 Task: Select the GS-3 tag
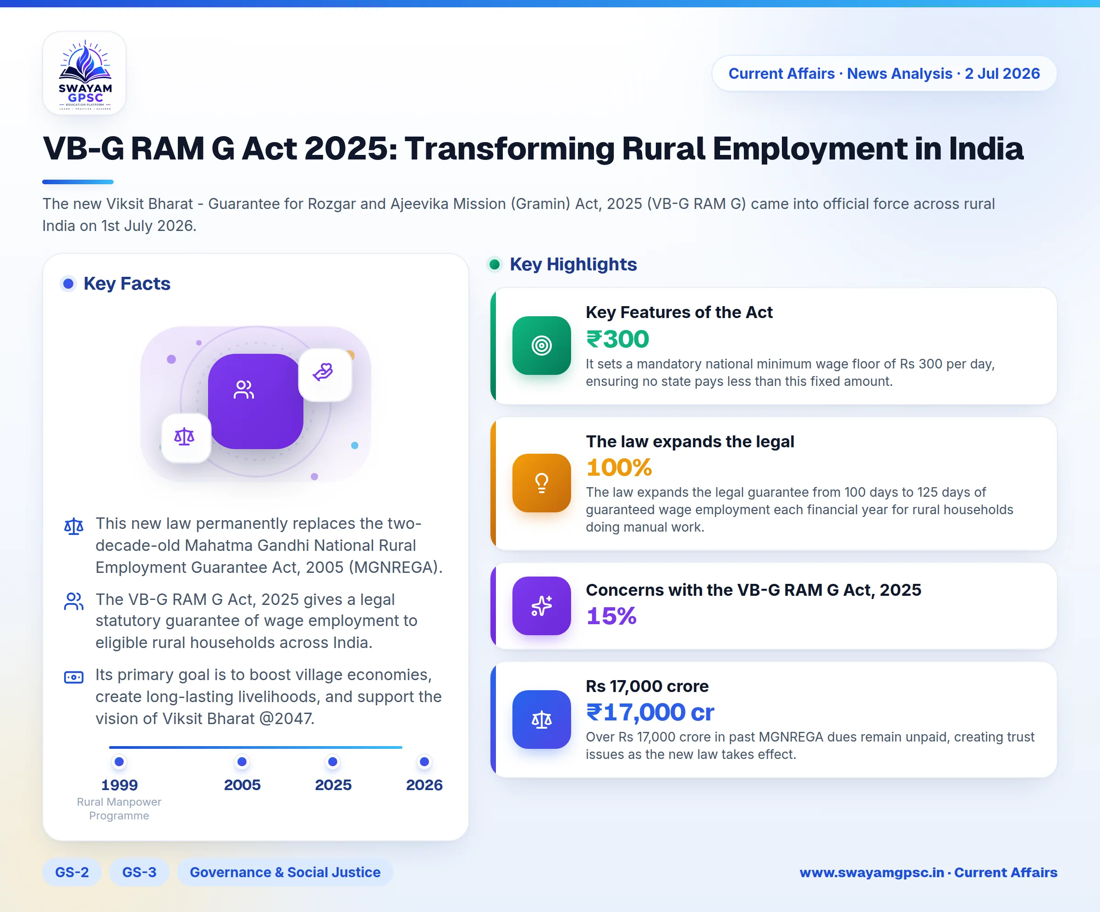coord(139,872)
